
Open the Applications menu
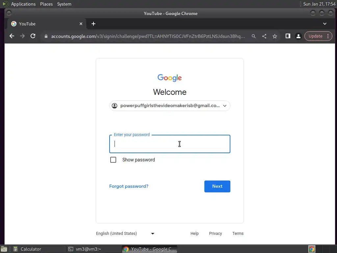(23, 4)
